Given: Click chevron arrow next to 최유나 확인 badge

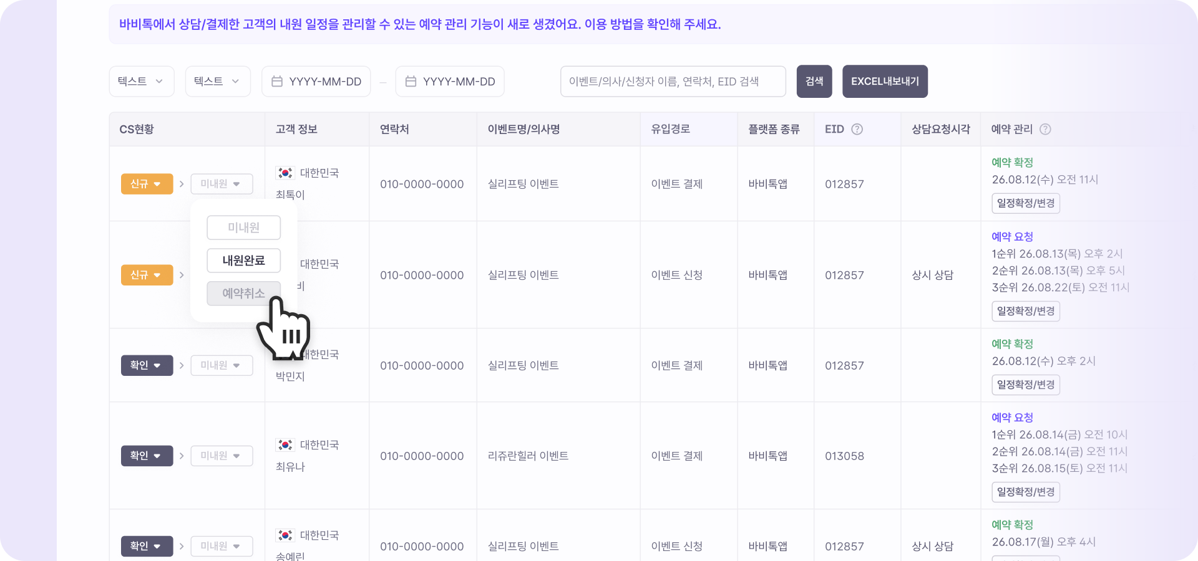Looking at the screenshot, I should [x=182, y=456].
